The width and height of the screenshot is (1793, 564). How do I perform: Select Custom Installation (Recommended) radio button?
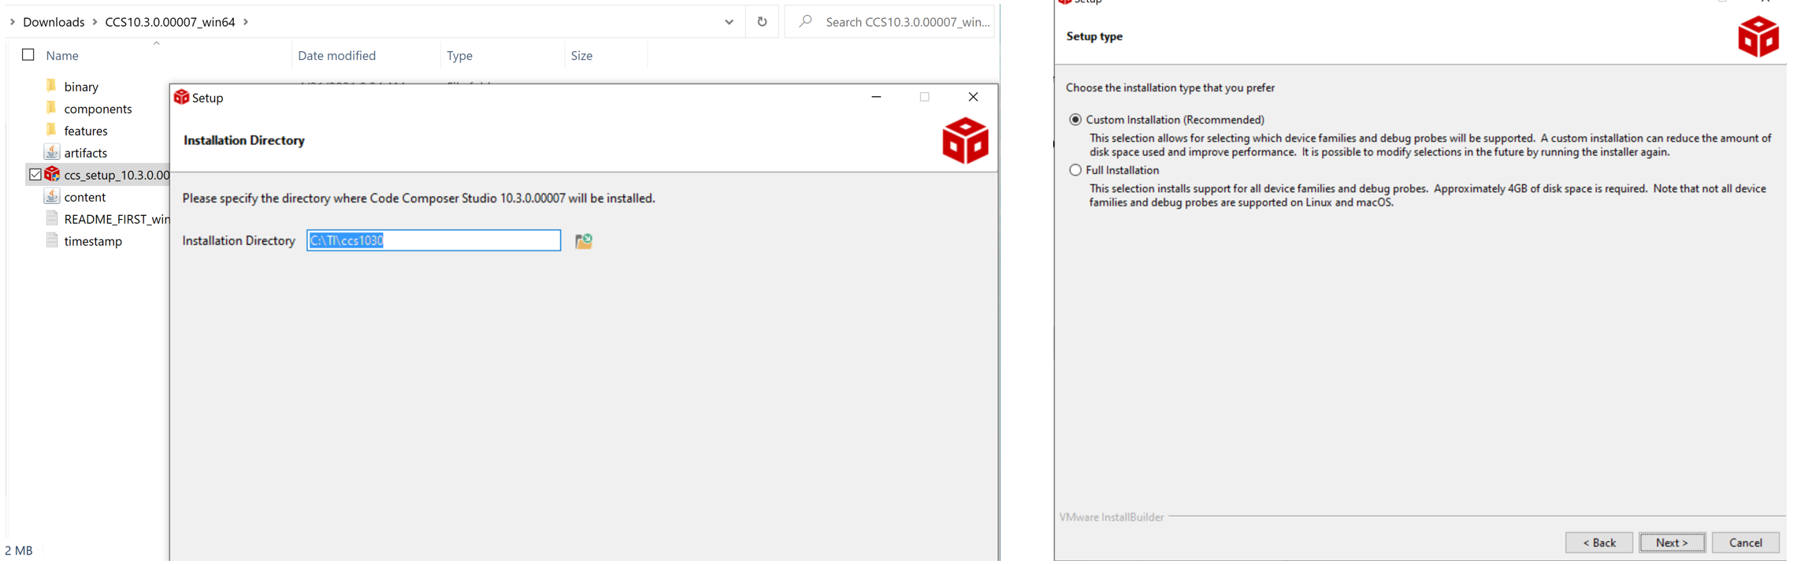click(x=1075, y=120)
